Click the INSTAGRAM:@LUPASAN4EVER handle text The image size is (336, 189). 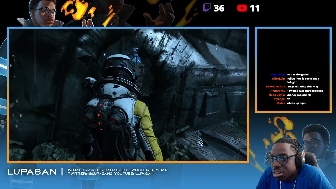(98, 170)
